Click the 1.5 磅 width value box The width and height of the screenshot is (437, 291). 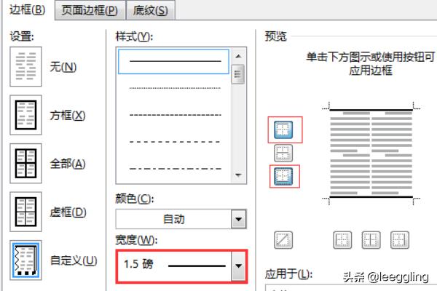point(175,266)
